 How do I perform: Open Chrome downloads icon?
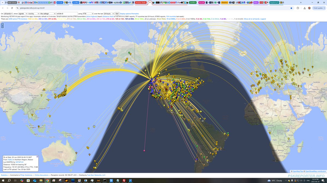pyautogui.click(x=304, y=8)
